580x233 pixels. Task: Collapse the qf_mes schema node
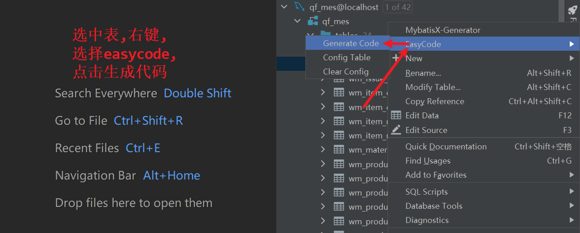[298, 21]
